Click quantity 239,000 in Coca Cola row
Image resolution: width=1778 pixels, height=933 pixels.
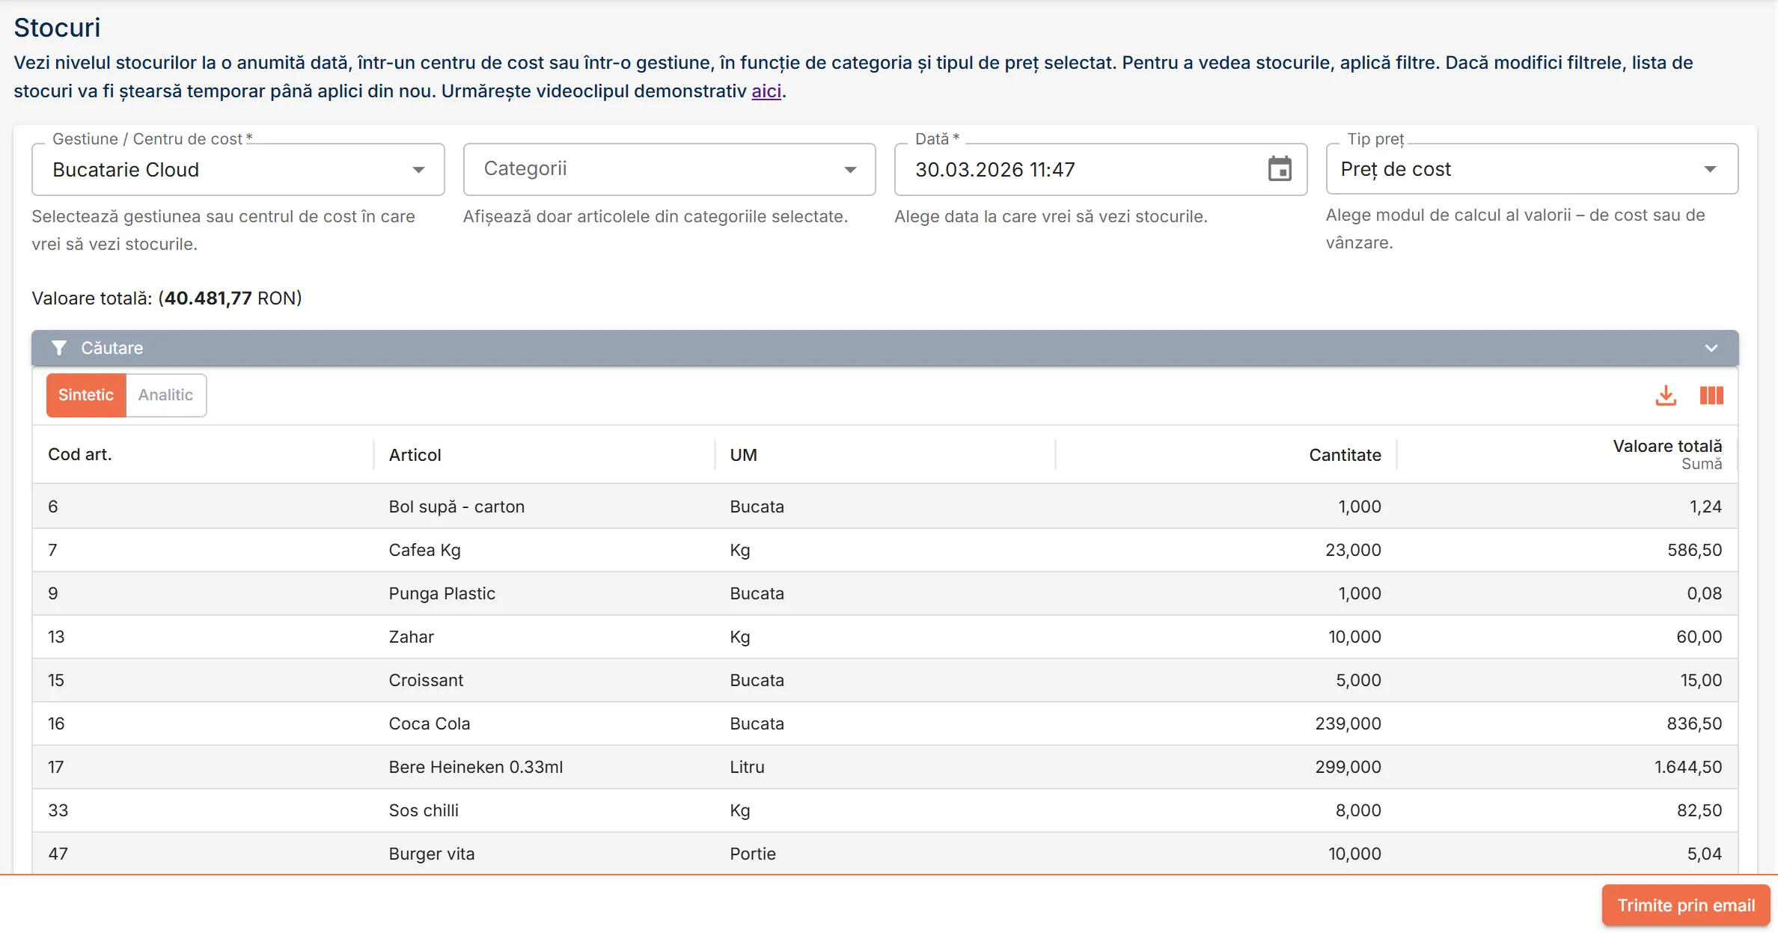(1348, 724)
